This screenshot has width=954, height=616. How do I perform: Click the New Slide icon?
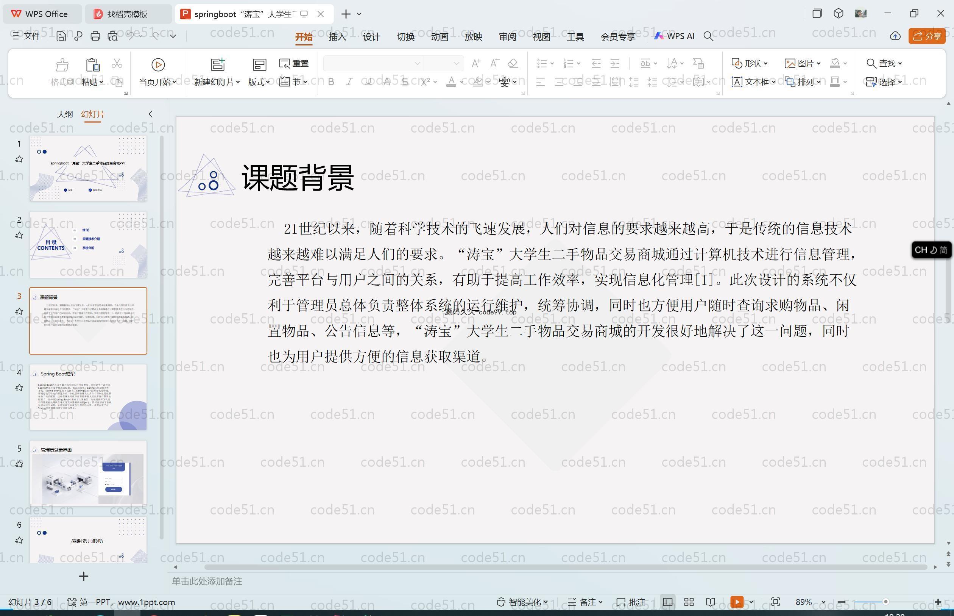click(x=218, y=64)
